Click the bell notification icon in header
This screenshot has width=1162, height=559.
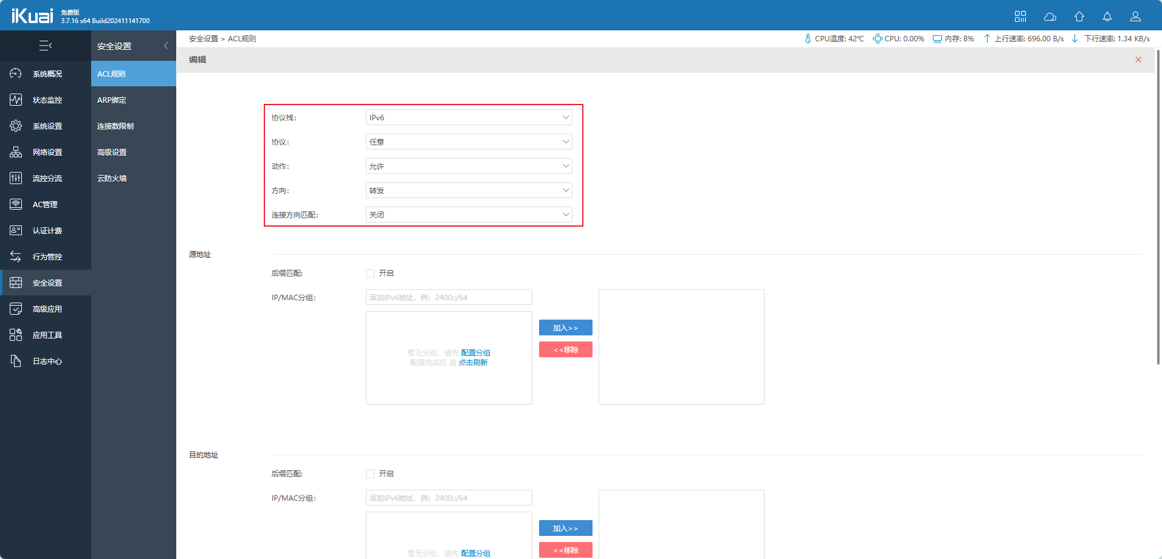pos(1107,16)
